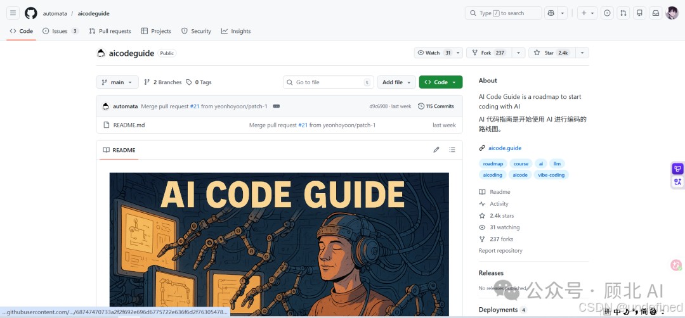Click the GitHub logo

31,13
